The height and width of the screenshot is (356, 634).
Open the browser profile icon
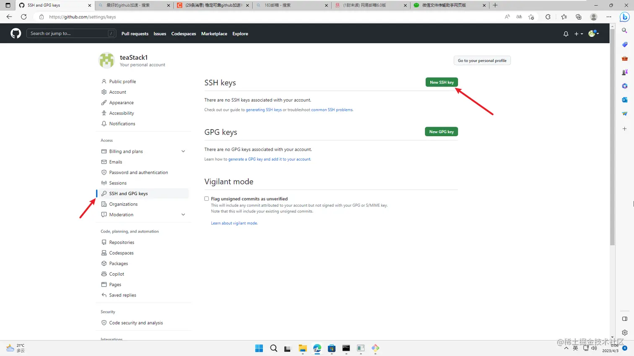click(x=593, y=17)
